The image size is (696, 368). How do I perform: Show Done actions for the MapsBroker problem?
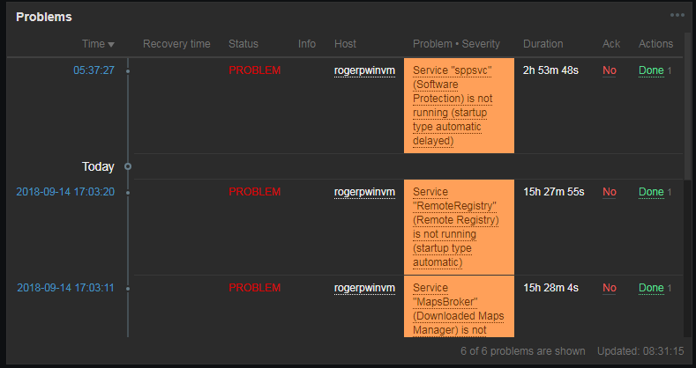[x=651, y=288]
